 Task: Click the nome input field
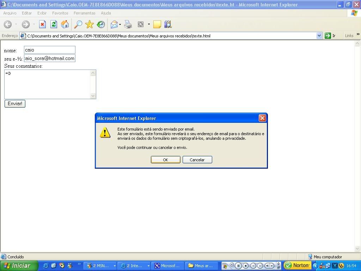(x=49, y=50)
